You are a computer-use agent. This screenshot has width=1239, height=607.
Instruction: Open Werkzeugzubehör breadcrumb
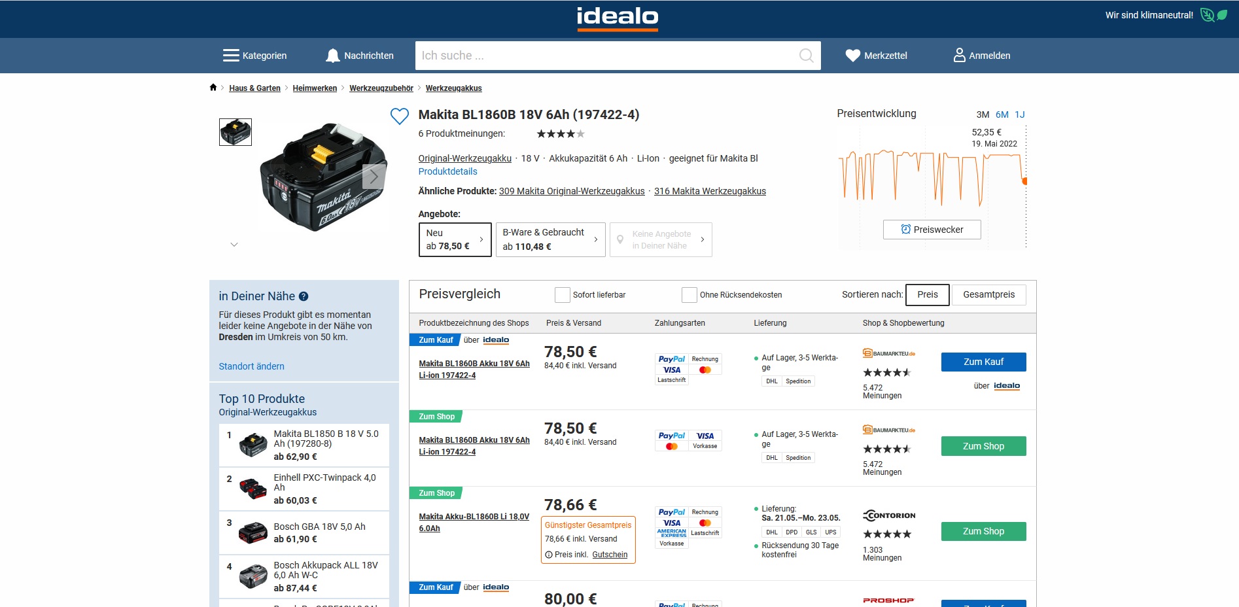[x=381, y=88]
